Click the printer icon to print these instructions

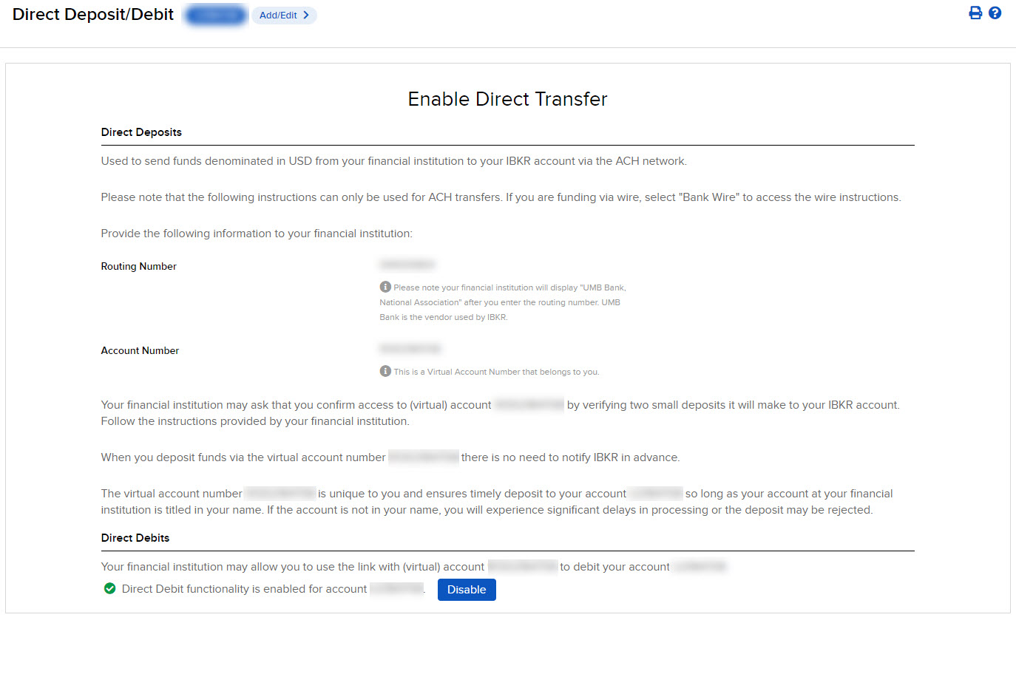click(975, 13)
